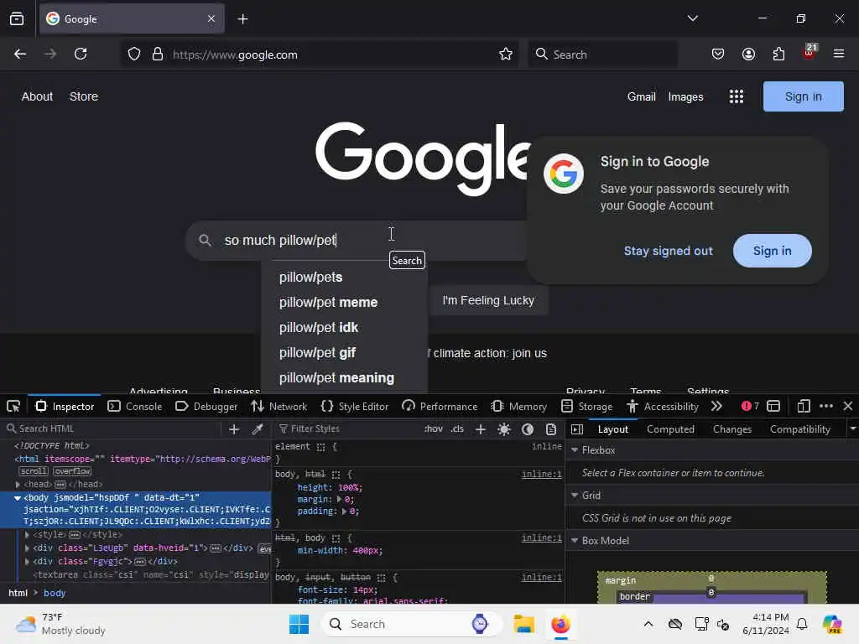Screen dimensions: 859x644
Task: Collapse the Flexbox section
Action: tap(575, 450)
